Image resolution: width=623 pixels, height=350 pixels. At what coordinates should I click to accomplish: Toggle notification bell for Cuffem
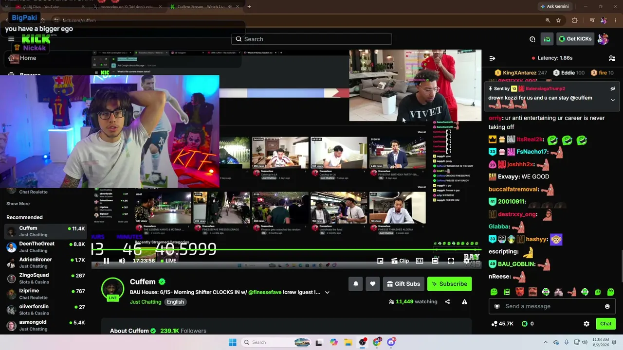(x=356, y=284)
